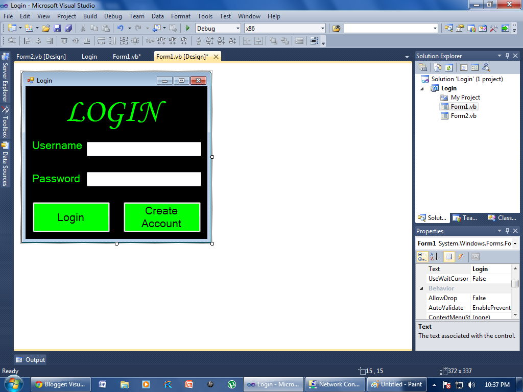
Task: Select the Username text box on the form
Action: click(144, 149)
